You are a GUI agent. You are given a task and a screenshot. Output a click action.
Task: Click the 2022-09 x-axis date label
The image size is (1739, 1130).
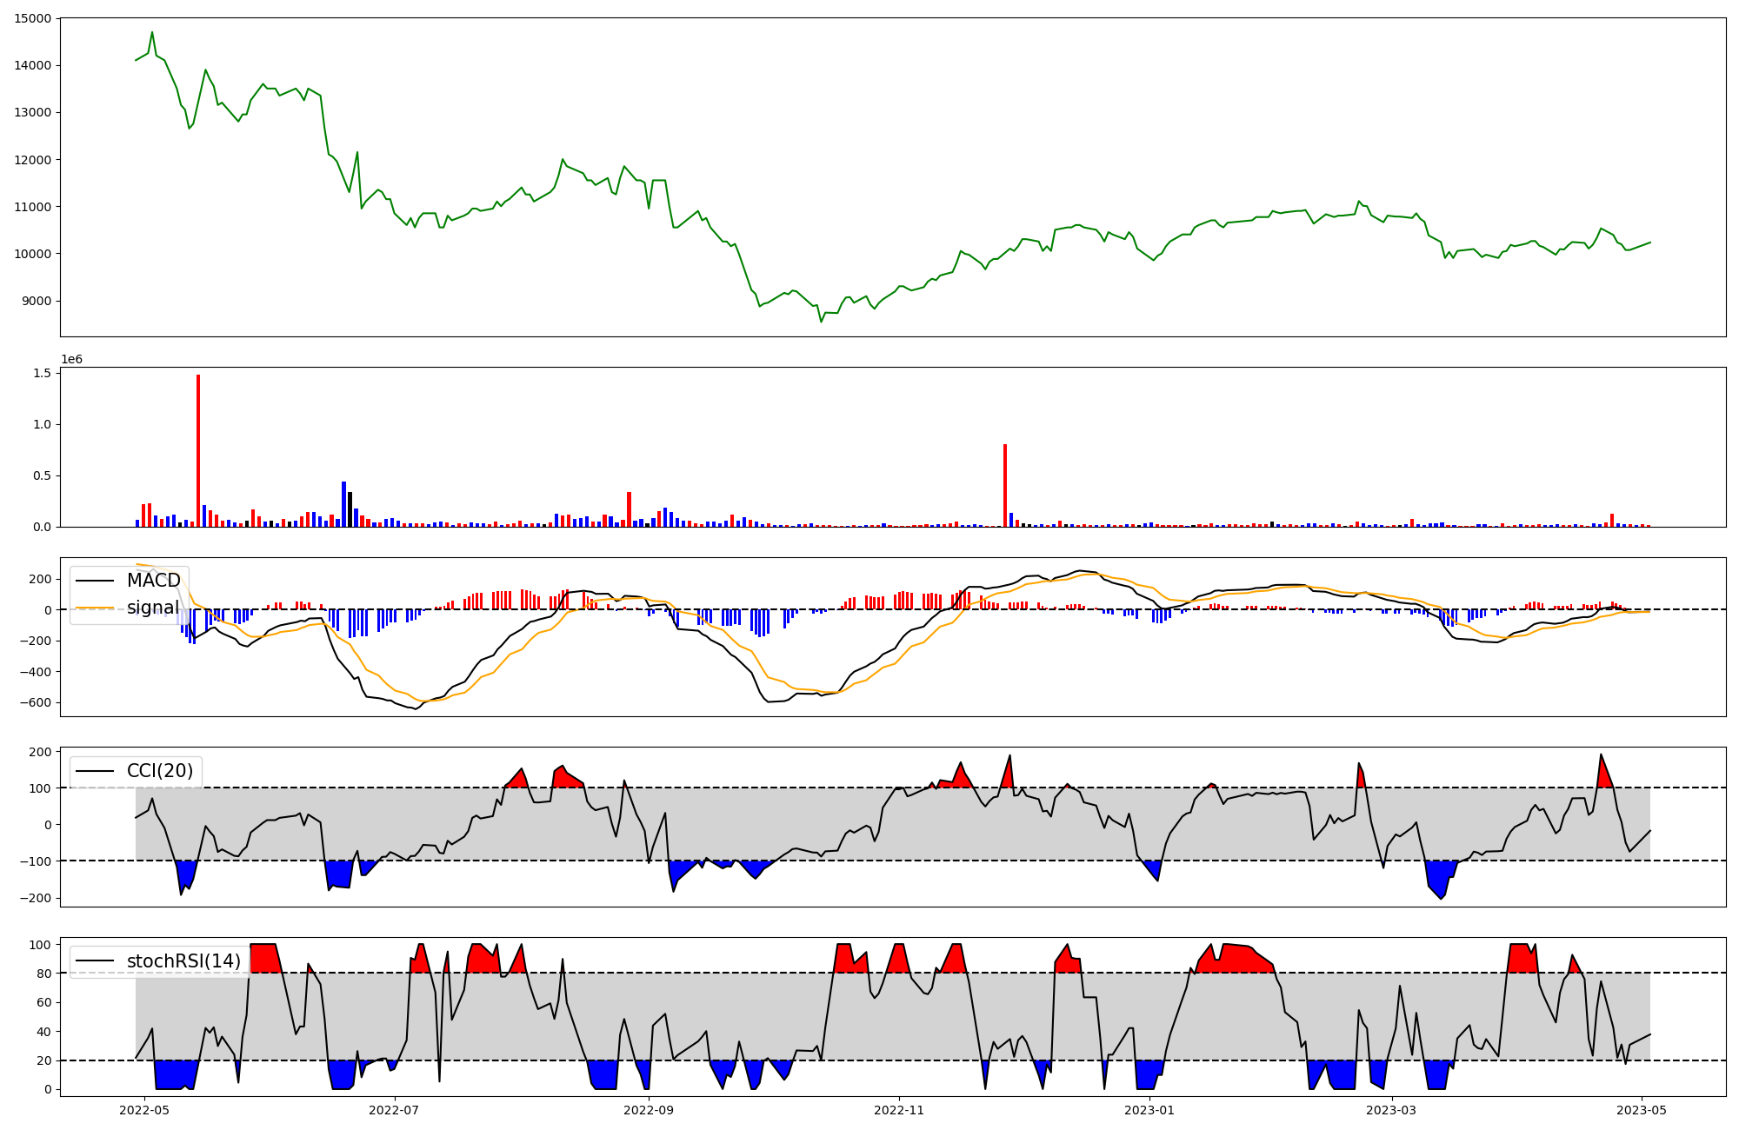pos(649,1110)
